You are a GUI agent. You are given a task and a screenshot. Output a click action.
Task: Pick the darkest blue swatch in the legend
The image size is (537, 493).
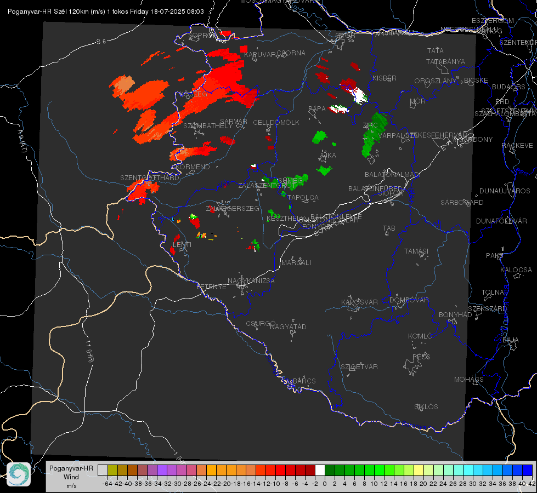(x=528, y=470)
